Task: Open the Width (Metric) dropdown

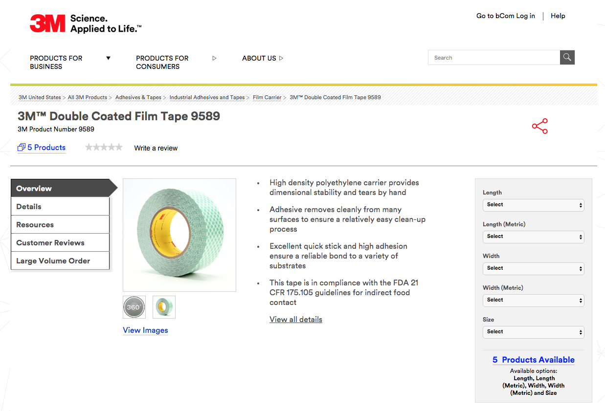Action: click(x=534, y=300)
